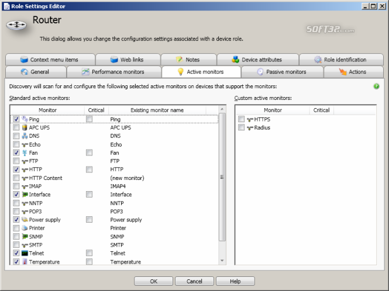Select the 'IMAP4' existing monitor name

(x=118, y=186)
